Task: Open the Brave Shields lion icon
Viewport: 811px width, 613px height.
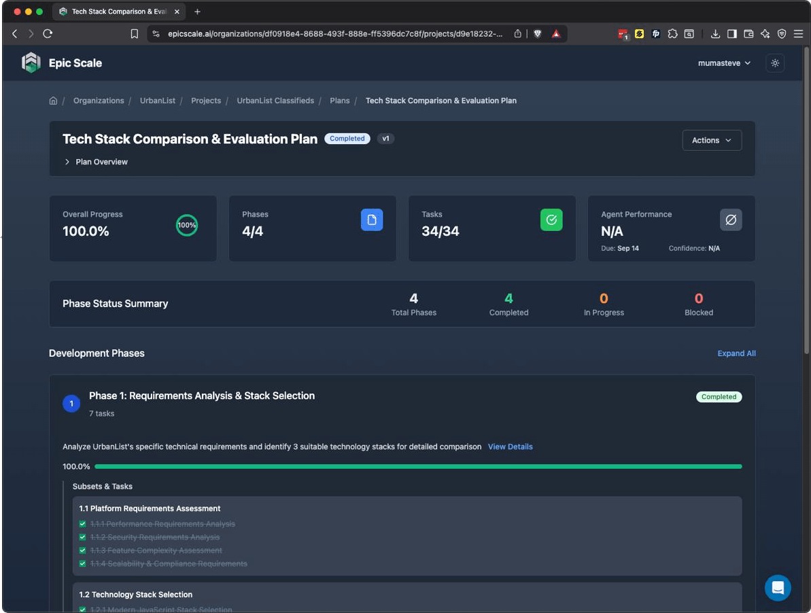Action: (x=538, y=33)
